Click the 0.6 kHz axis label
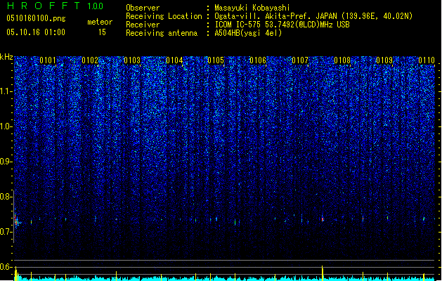Image resolution: width=442 pixels, height=281 pixels. 6,267
